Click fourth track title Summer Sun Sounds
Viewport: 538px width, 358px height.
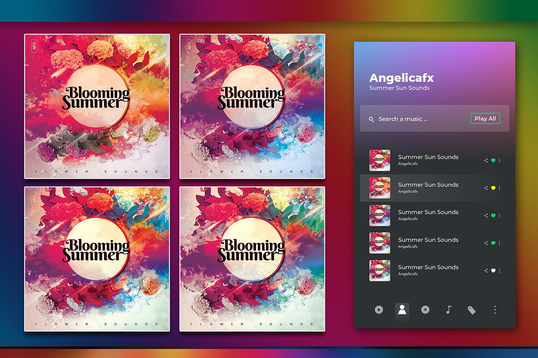coord(428,240)
